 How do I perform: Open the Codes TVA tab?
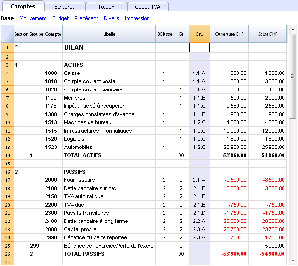tap(148, 7)
